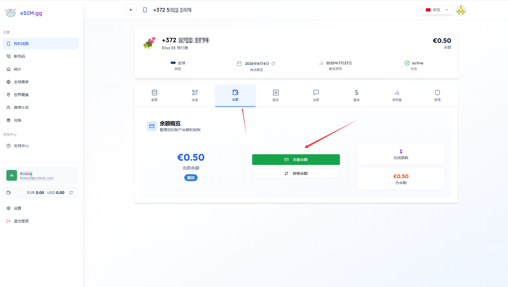This screenshot has width=508, height=287.
Task: Open the 使用量 chart tab
Action: coord(397,95)
